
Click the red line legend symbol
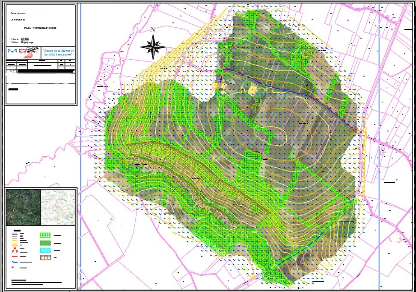click(x=15, y=257)
